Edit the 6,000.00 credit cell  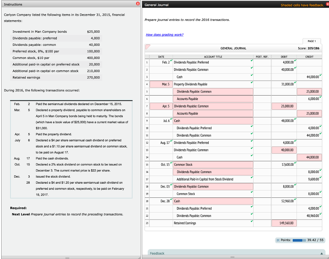click(309, 99)
